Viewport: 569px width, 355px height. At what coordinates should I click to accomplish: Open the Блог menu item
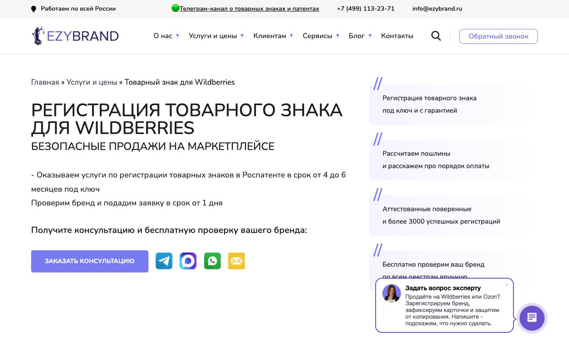[357, 36]
